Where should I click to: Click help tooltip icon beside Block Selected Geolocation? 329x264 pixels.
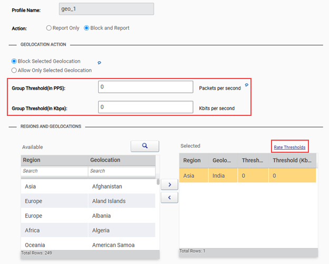coord(100,63)
